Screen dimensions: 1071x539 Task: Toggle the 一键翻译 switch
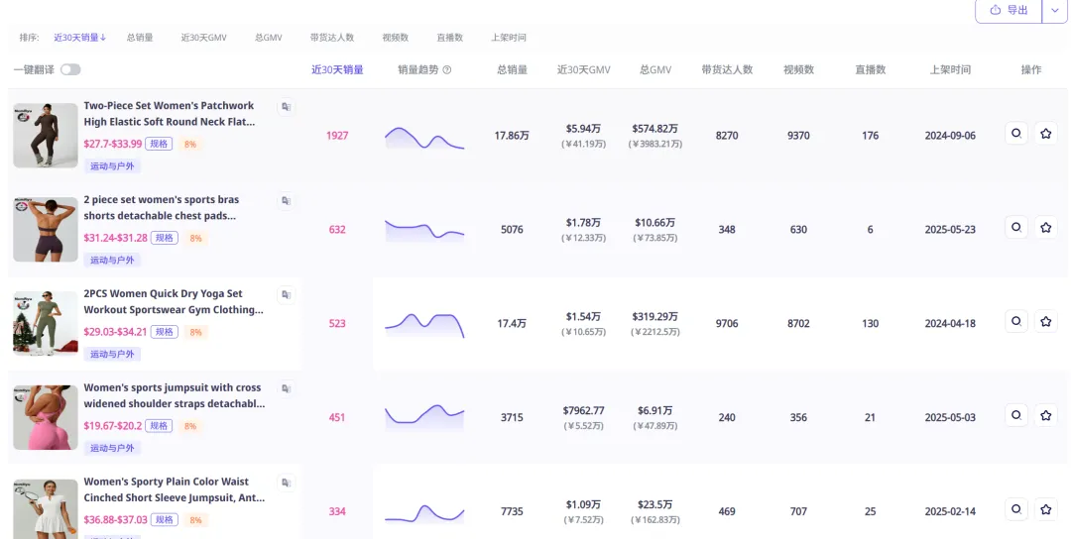pos(70,69)
